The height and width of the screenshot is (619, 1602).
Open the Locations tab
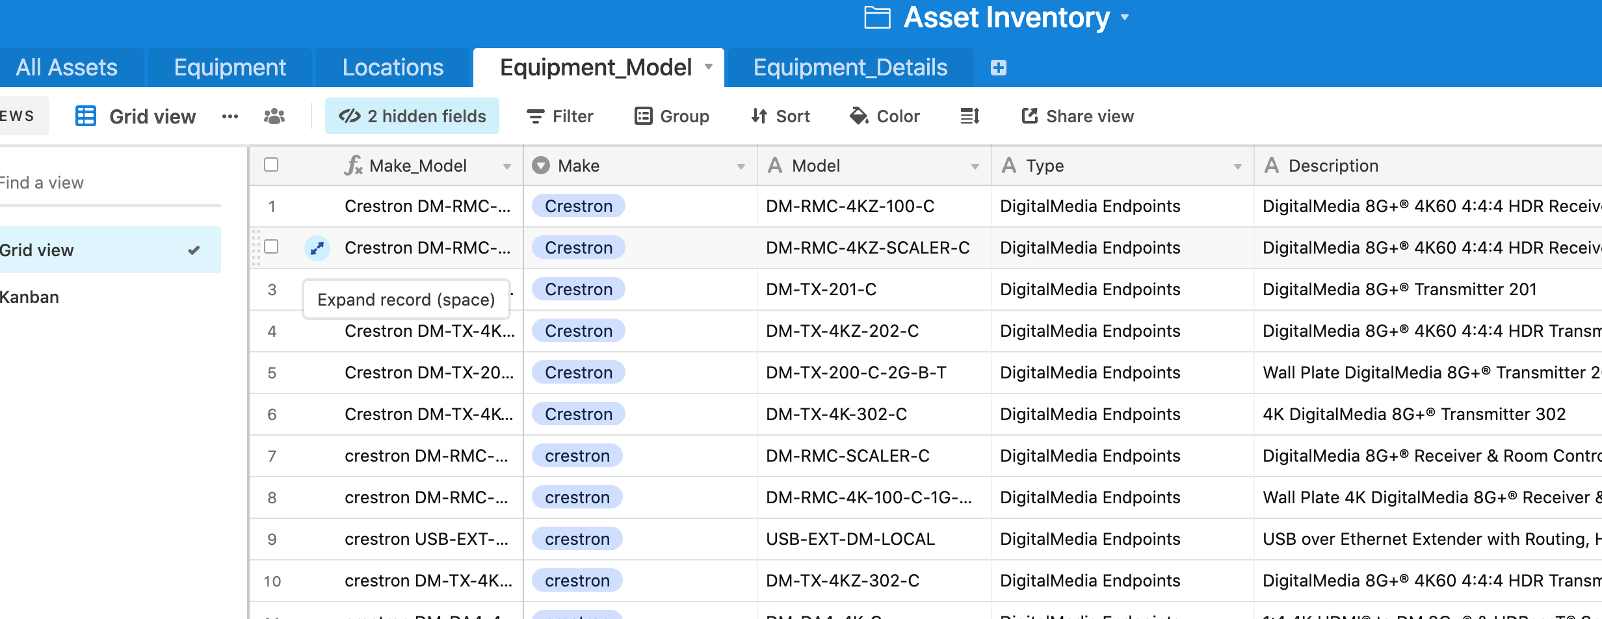click(x=393, y=68)
